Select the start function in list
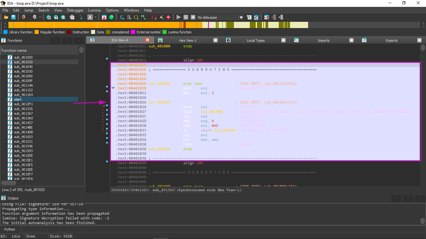Image resolution: width=426 pixels, height=239 pixels. coord(18,99)
